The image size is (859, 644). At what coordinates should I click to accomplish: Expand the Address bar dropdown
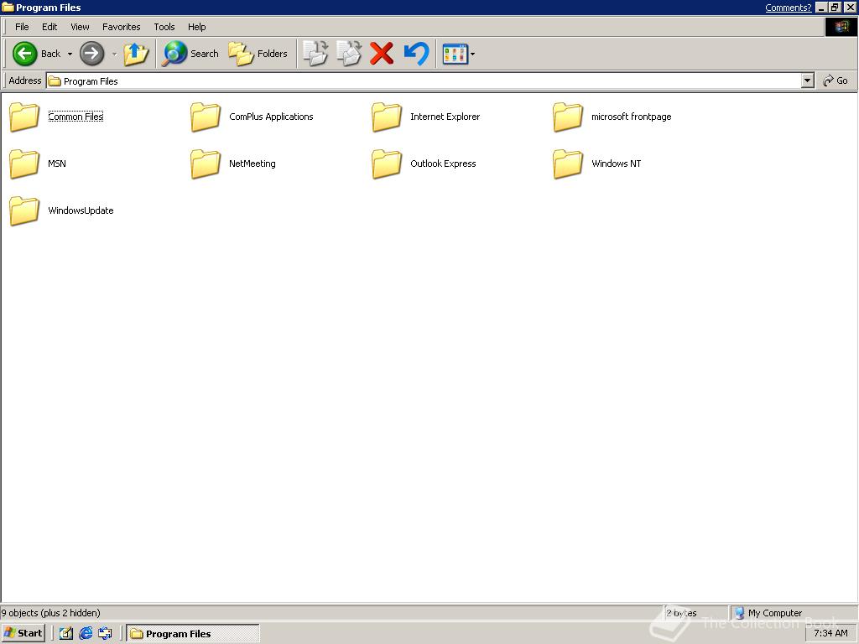coord(808,81)
